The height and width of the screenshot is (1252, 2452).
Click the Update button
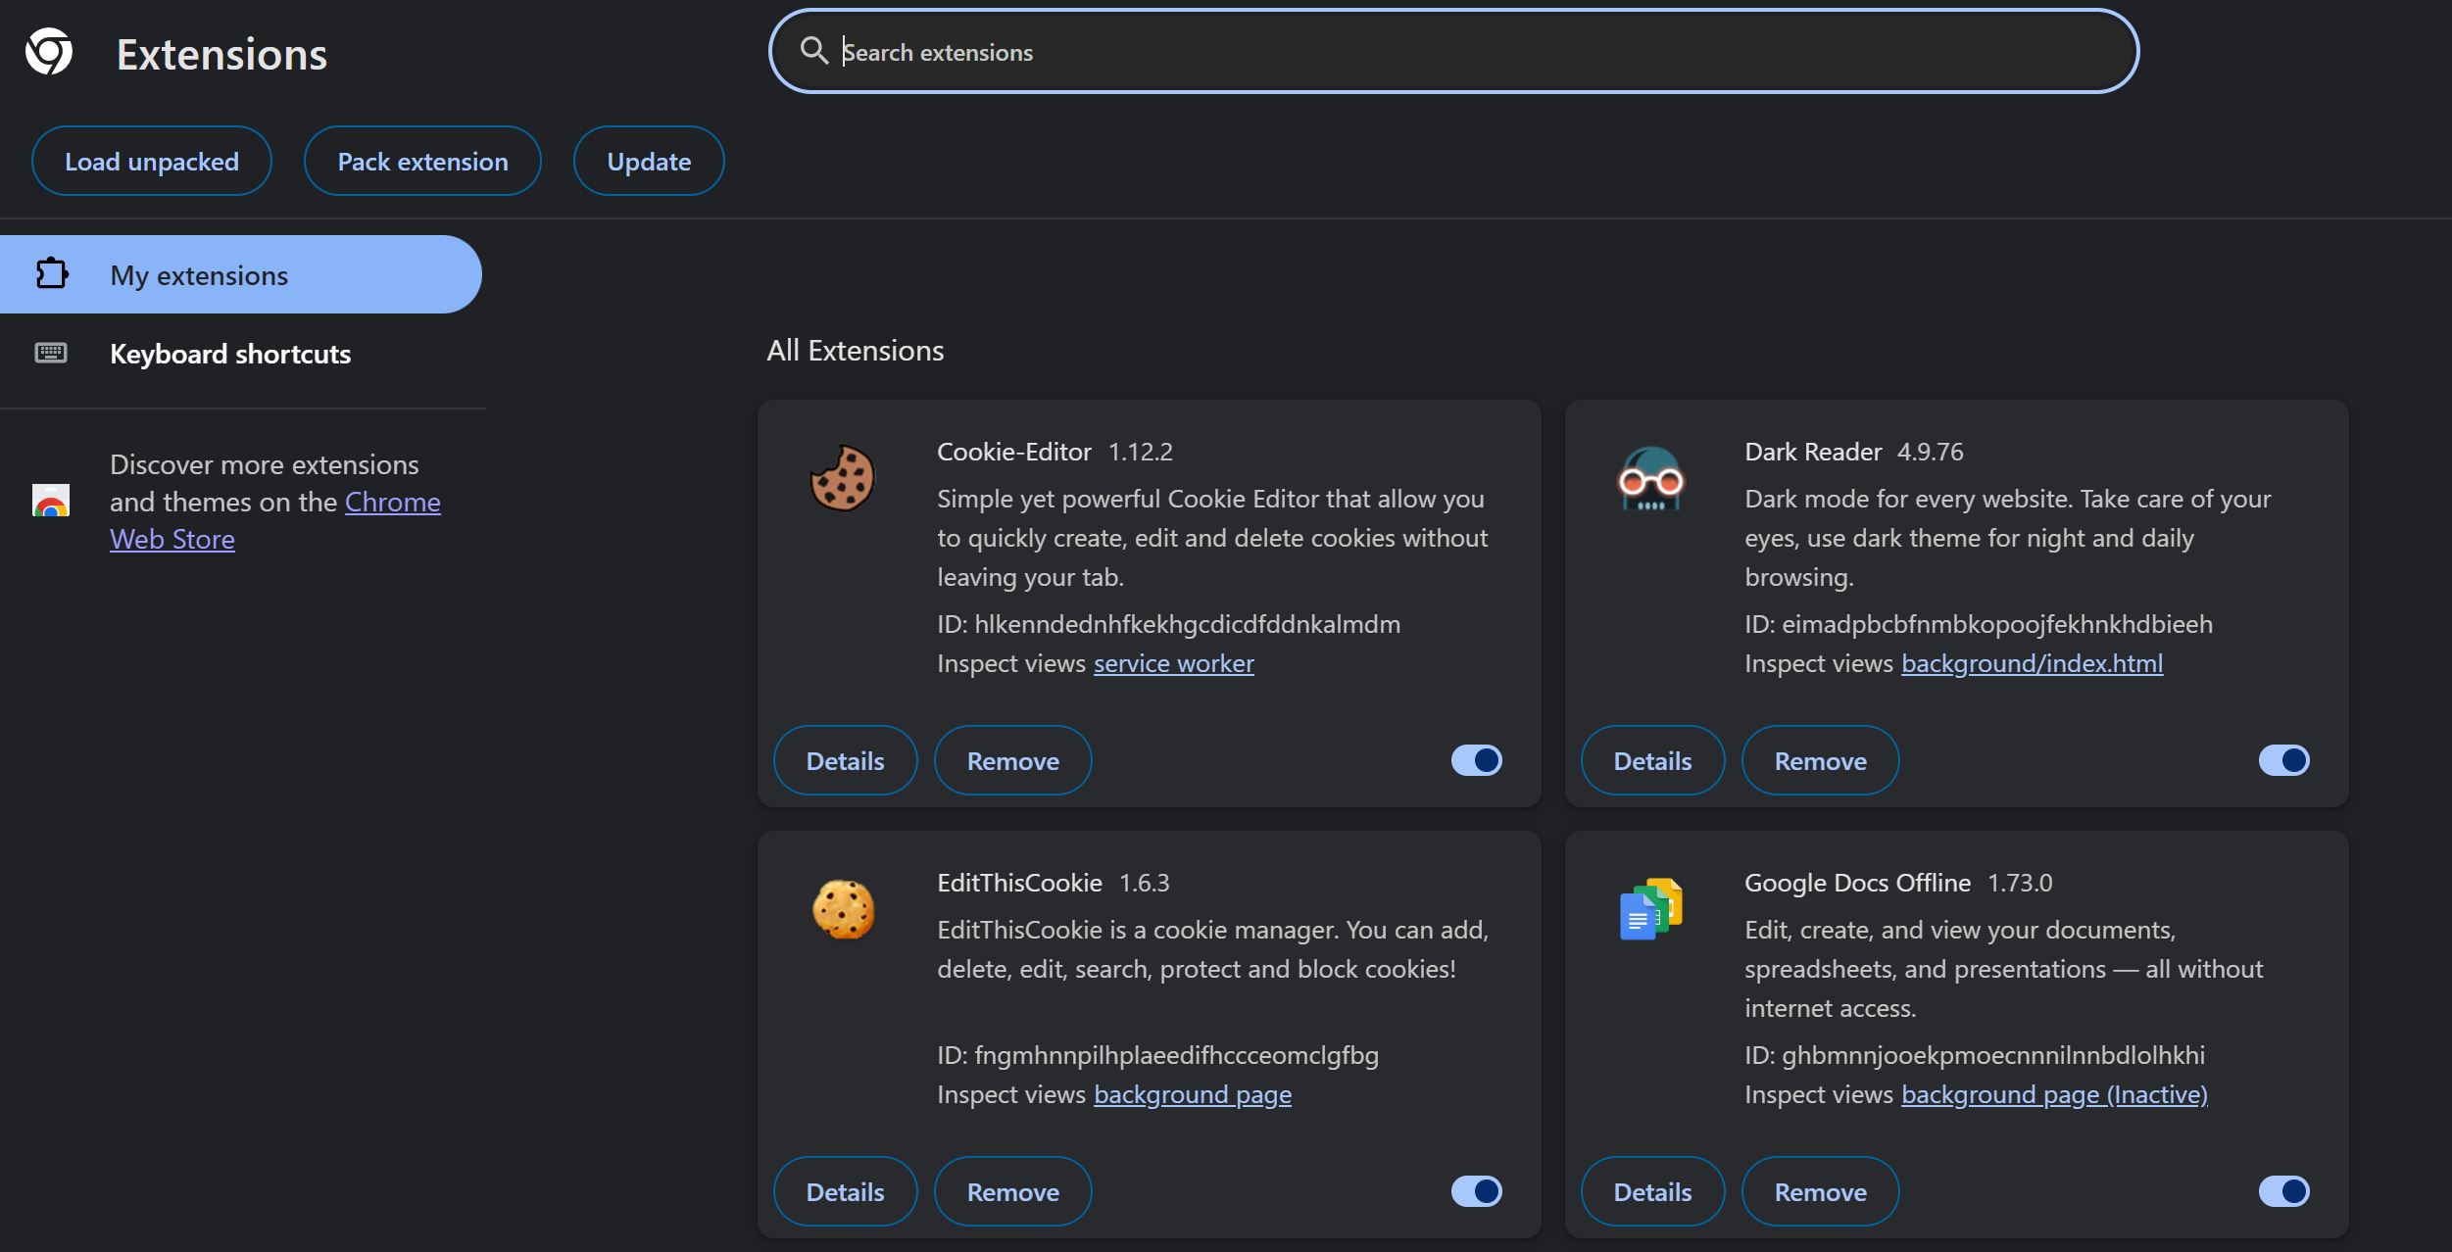click(649, 161)
